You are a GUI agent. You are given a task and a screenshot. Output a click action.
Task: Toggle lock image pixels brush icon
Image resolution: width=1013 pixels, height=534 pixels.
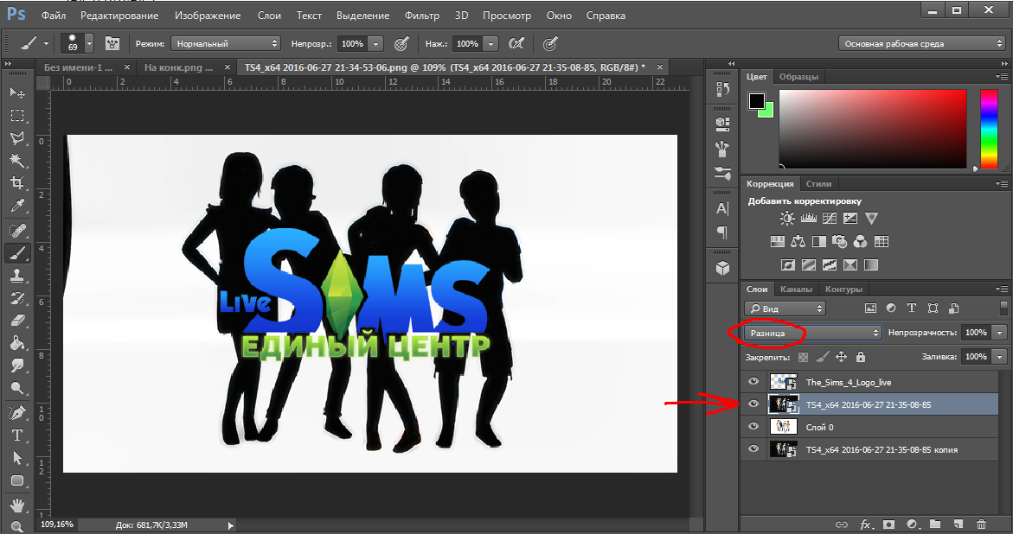click(822, 357)
